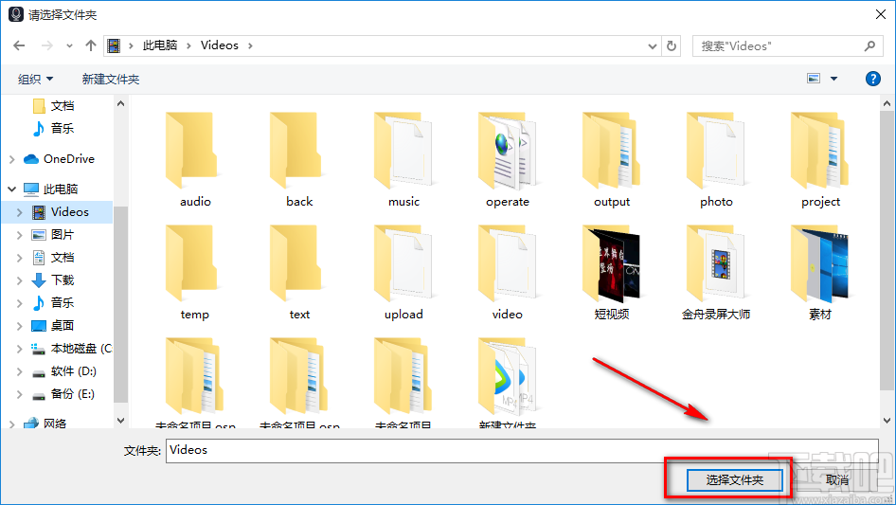Expand the 软件 (D:) tree node

pos(20,371)
